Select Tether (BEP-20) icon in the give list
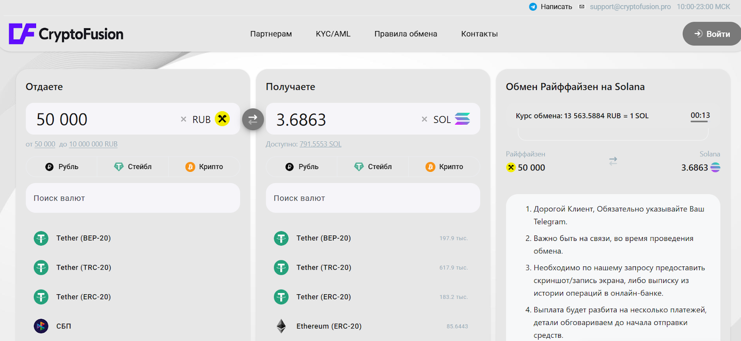This screenshot has width=741, height=341. pos(41,238)
